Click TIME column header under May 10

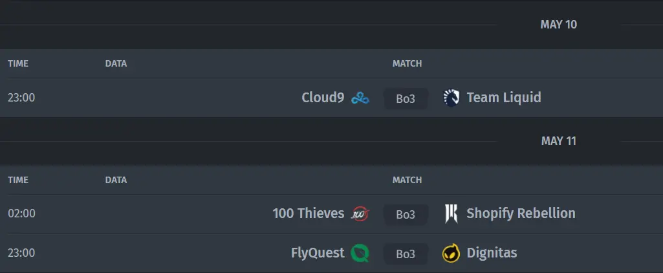(18, 64)
